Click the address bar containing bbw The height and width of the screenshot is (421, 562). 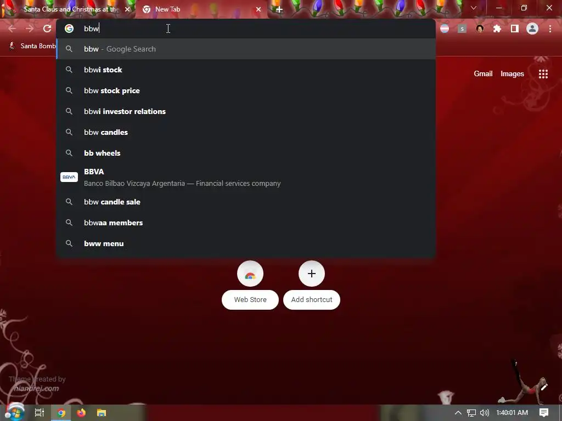click(246, 29)
